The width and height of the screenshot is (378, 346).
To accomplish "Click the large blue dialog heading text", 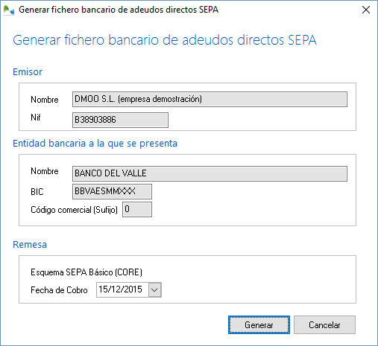I will point(165,40).
